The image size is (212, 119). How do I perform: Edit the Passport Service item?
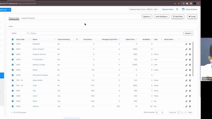tap(186, 54)
